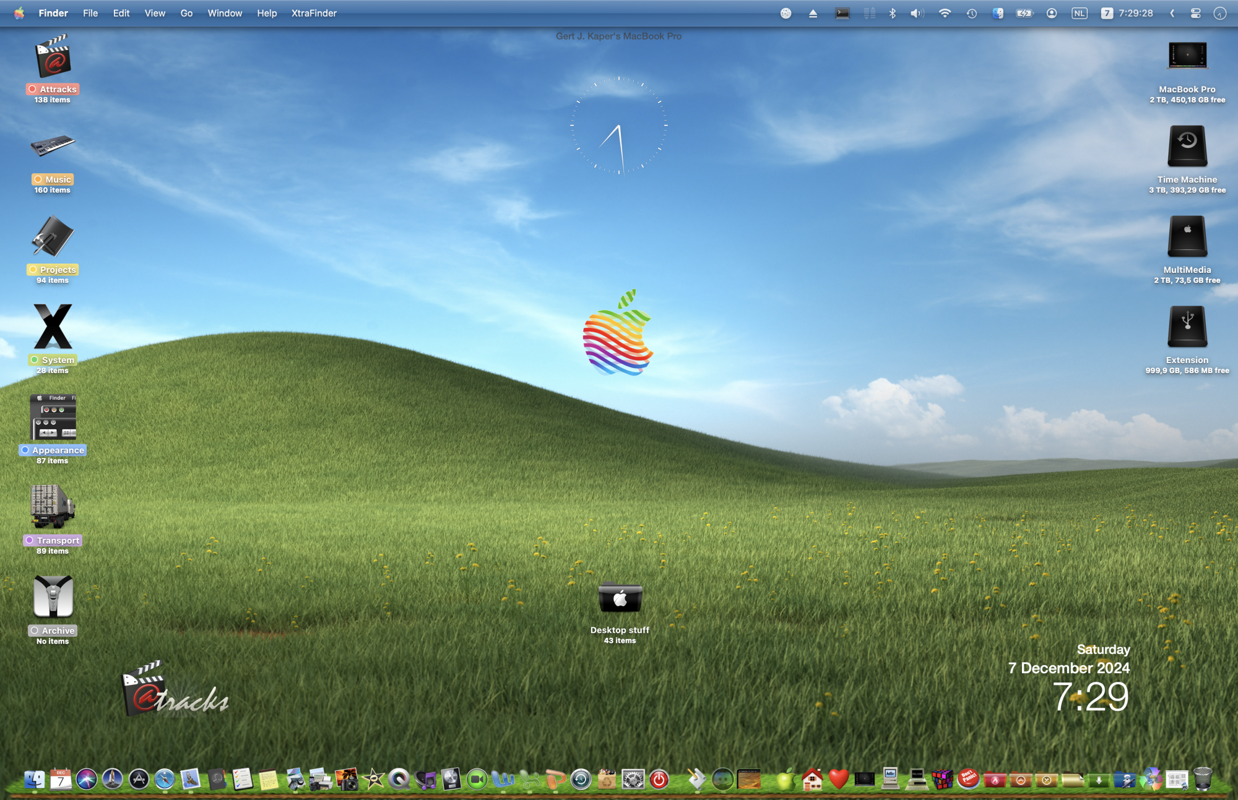Open the Finder menu
The width and height of the screenshot is (1238, 800).
[53, 13]
